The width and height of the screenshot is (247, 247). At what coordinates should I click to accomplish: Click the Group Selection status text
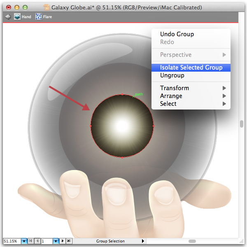point(110,241)
